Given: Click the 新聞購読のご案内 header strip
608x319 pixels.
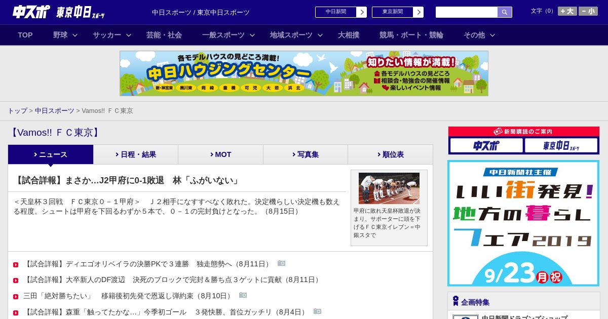Looking at the screenshot, I should click(x=523, y=131).
